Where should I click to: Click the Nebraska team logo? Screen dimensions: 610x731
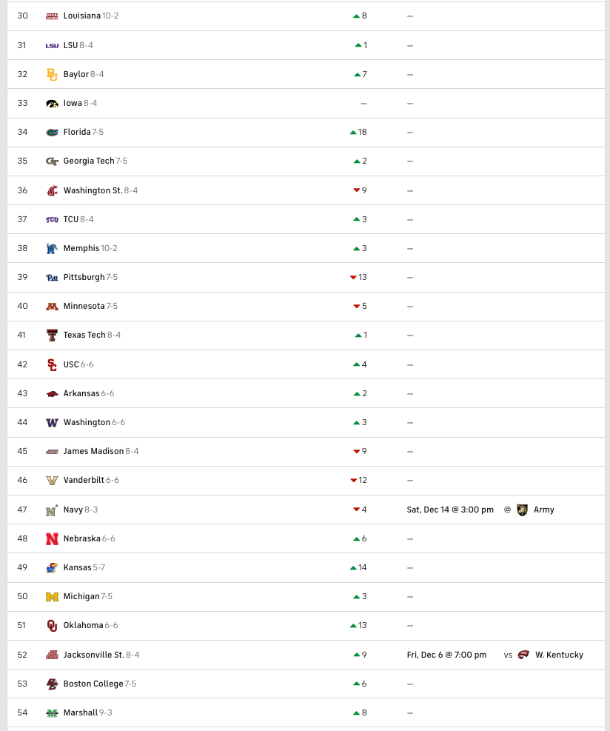[x=52, y=538]
